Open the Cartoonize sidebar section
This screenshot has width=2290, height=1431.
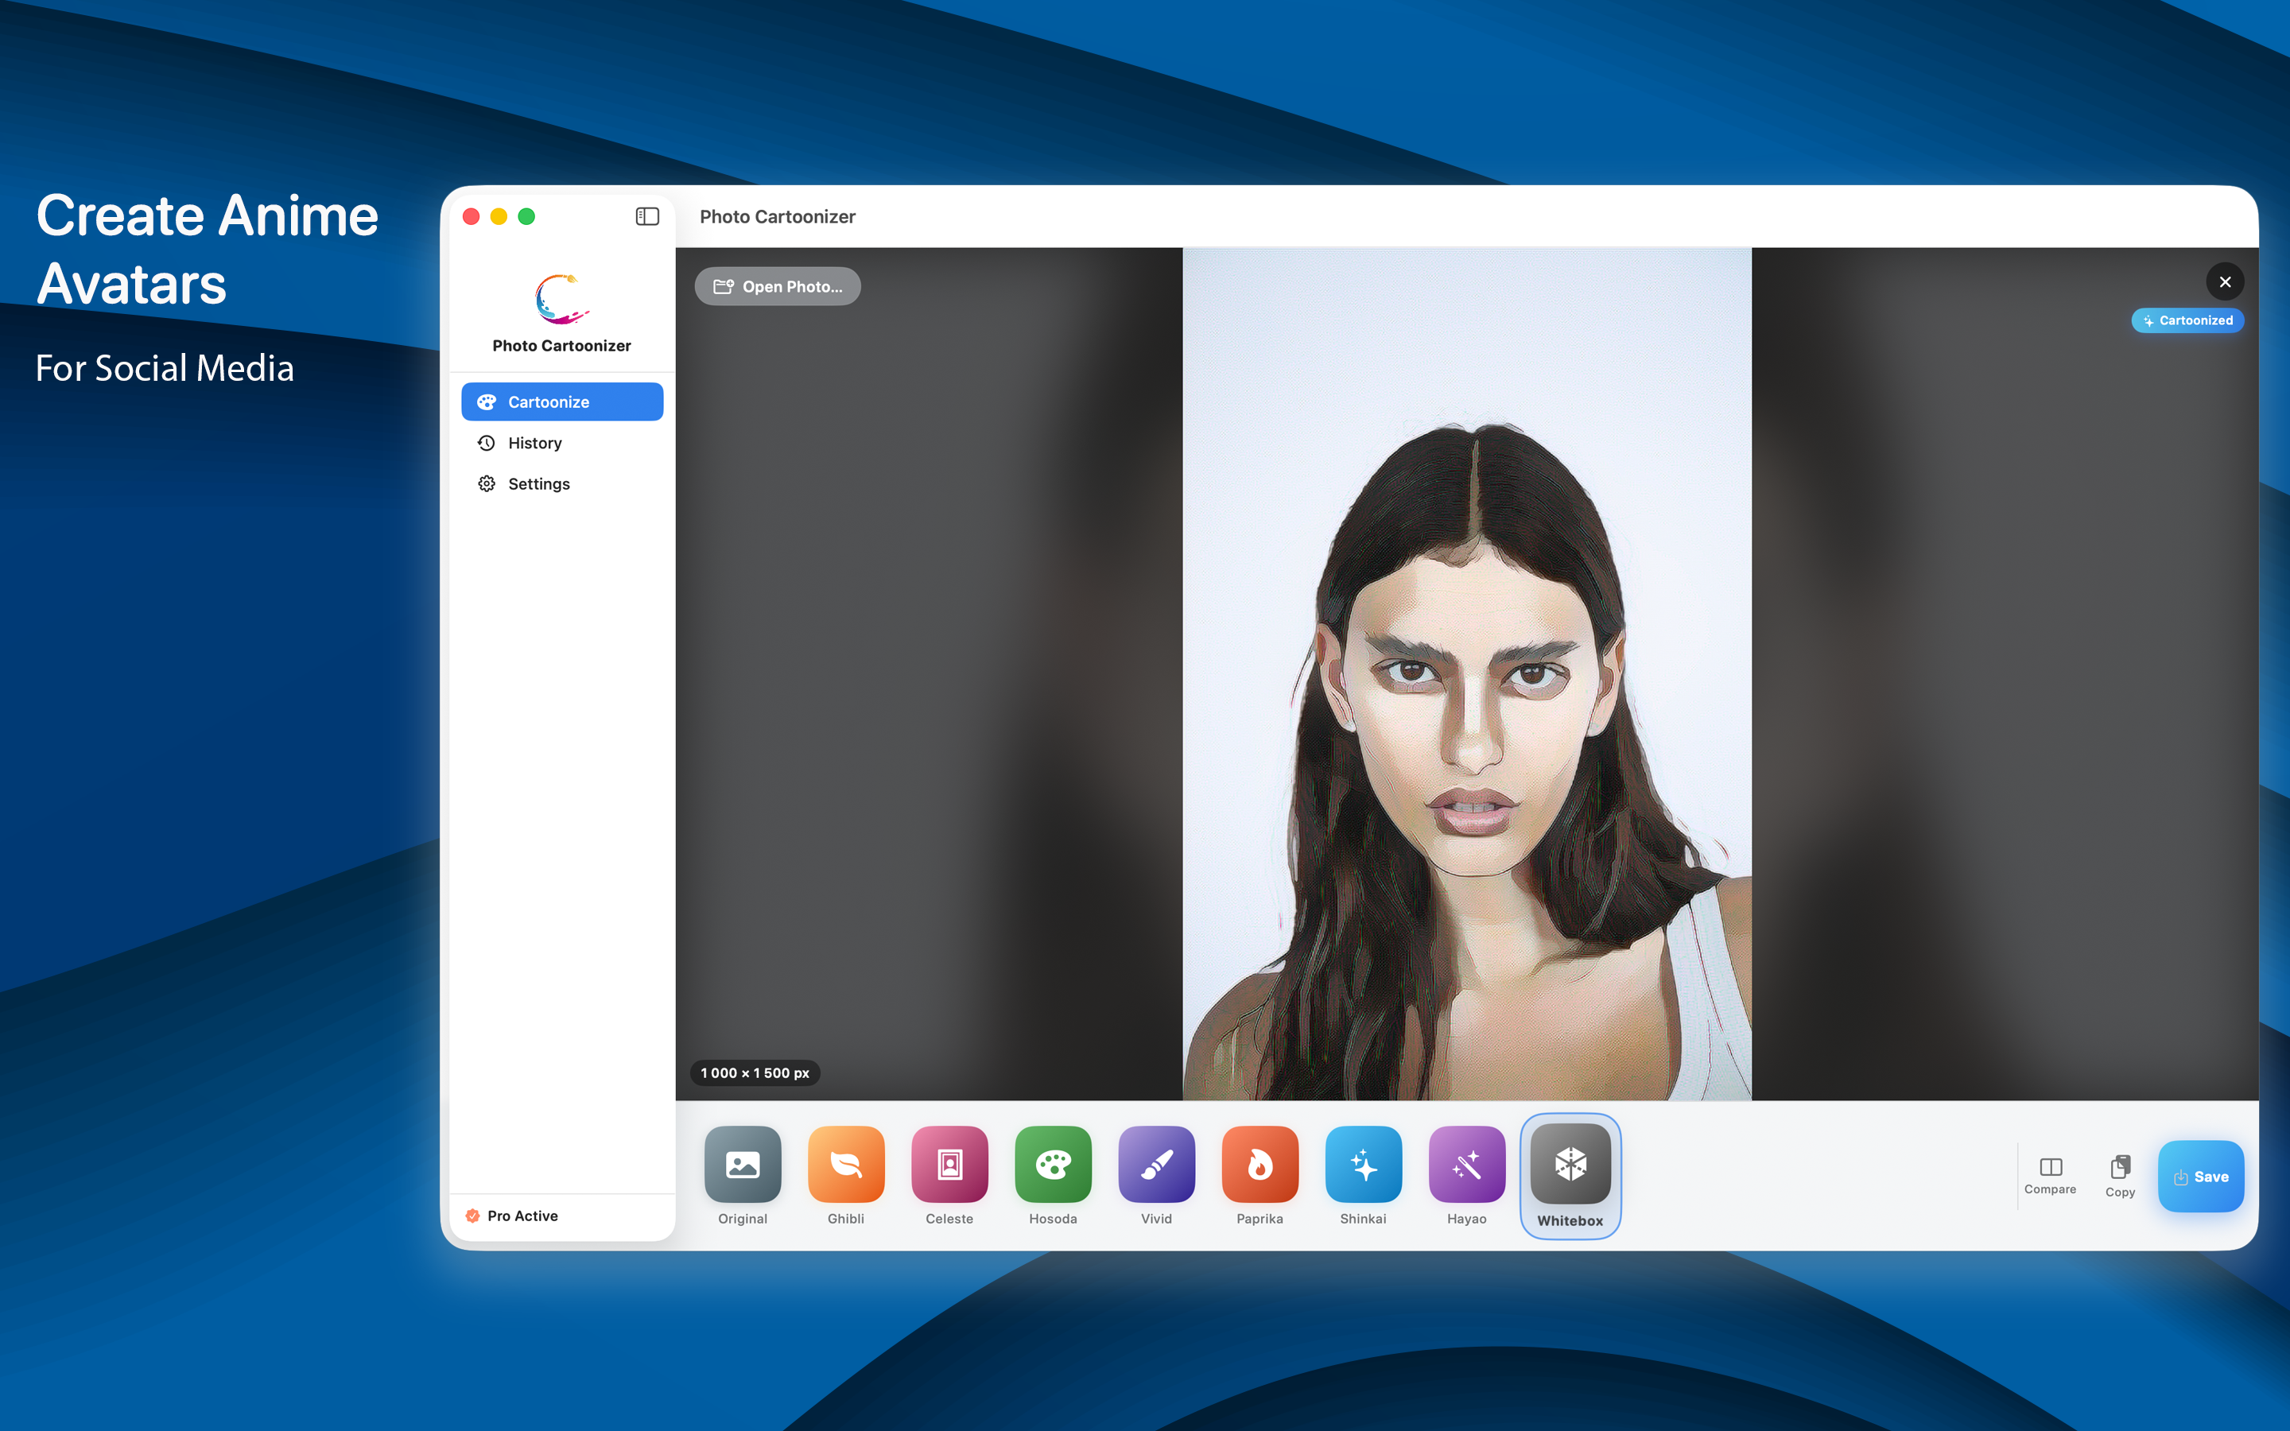click(562, 401)
